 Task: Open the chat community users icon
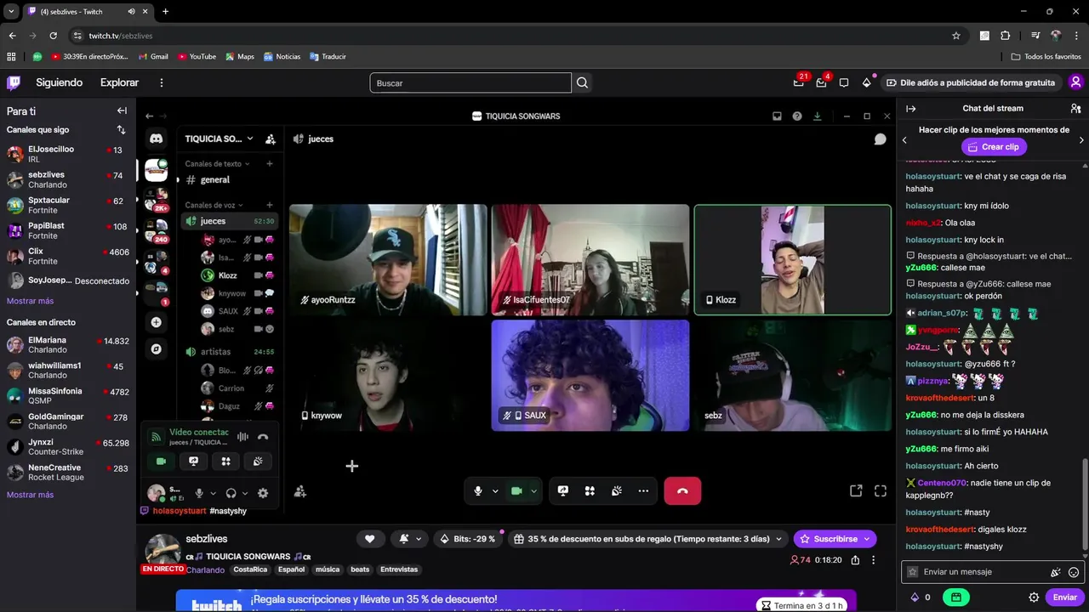[1075, 109]
